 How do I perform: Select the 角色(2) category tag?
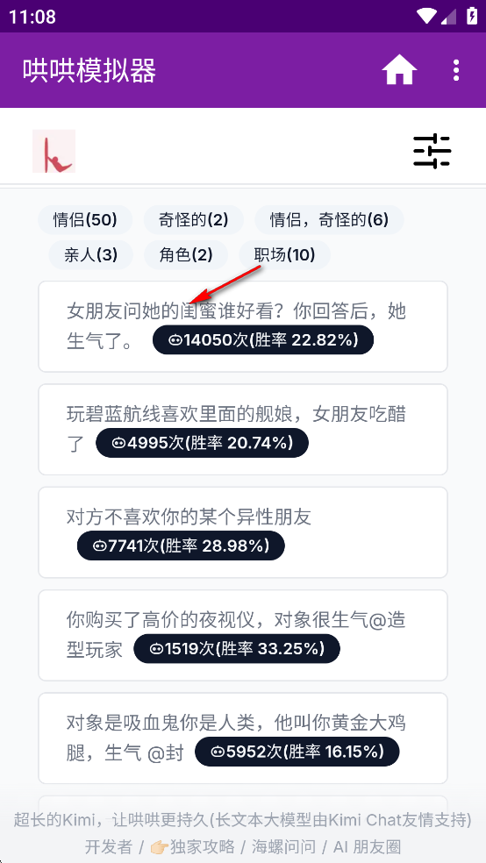pos(186,255)
